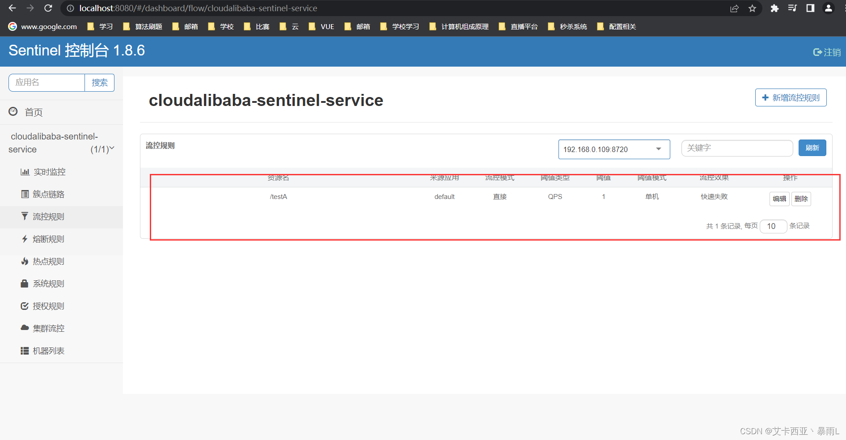Open the media control playlist icon
Viewport: 846px width, 440px height.
(792, 8)
